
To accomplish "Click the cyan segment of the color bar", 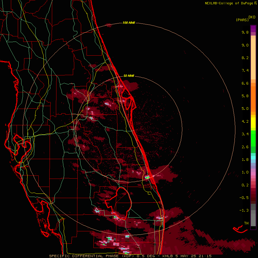I will pos(253,158).
